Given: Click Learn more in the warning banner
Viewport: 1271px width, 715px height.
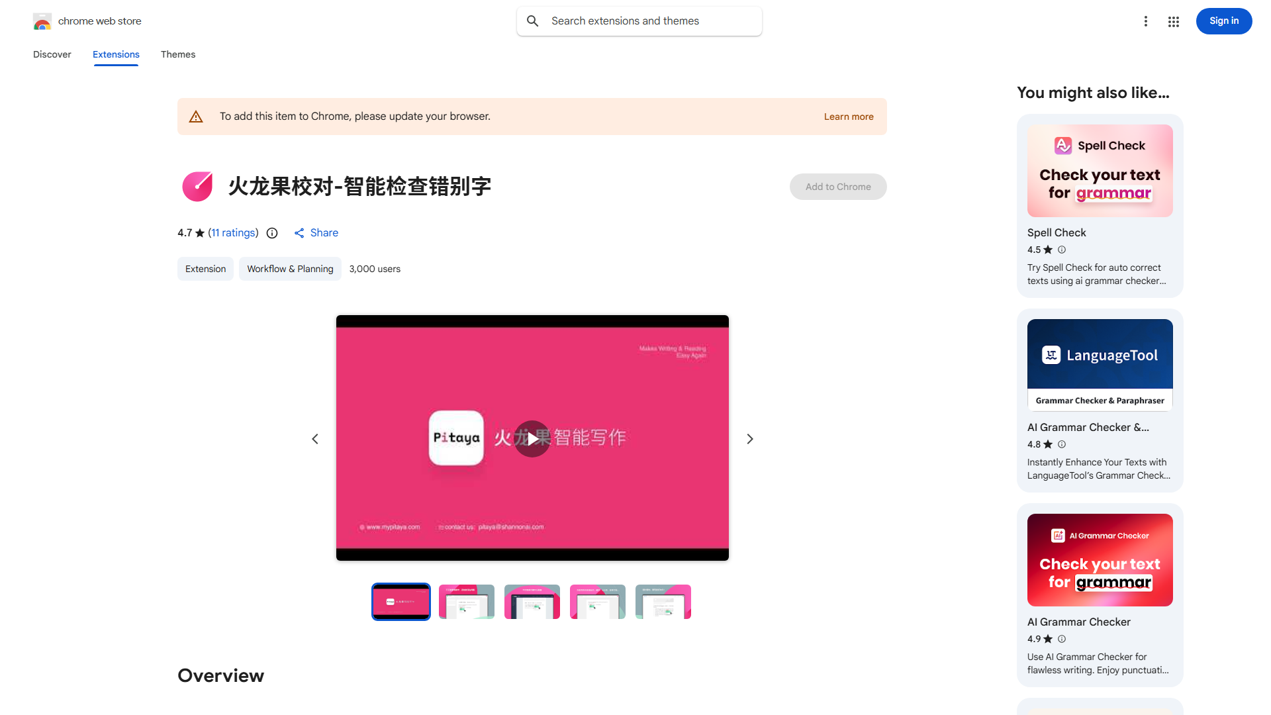Looking at the screenshot, I should click(x=848, y=117).
